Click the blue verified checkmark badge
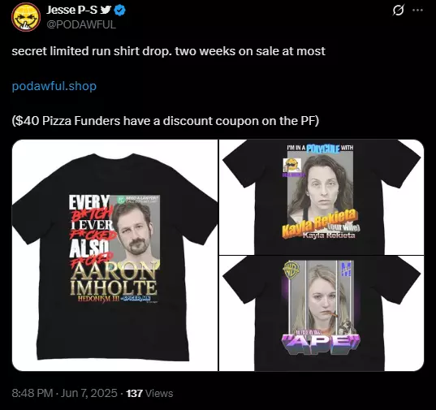This screenshot has height=410, width=436. click(119, 11)
